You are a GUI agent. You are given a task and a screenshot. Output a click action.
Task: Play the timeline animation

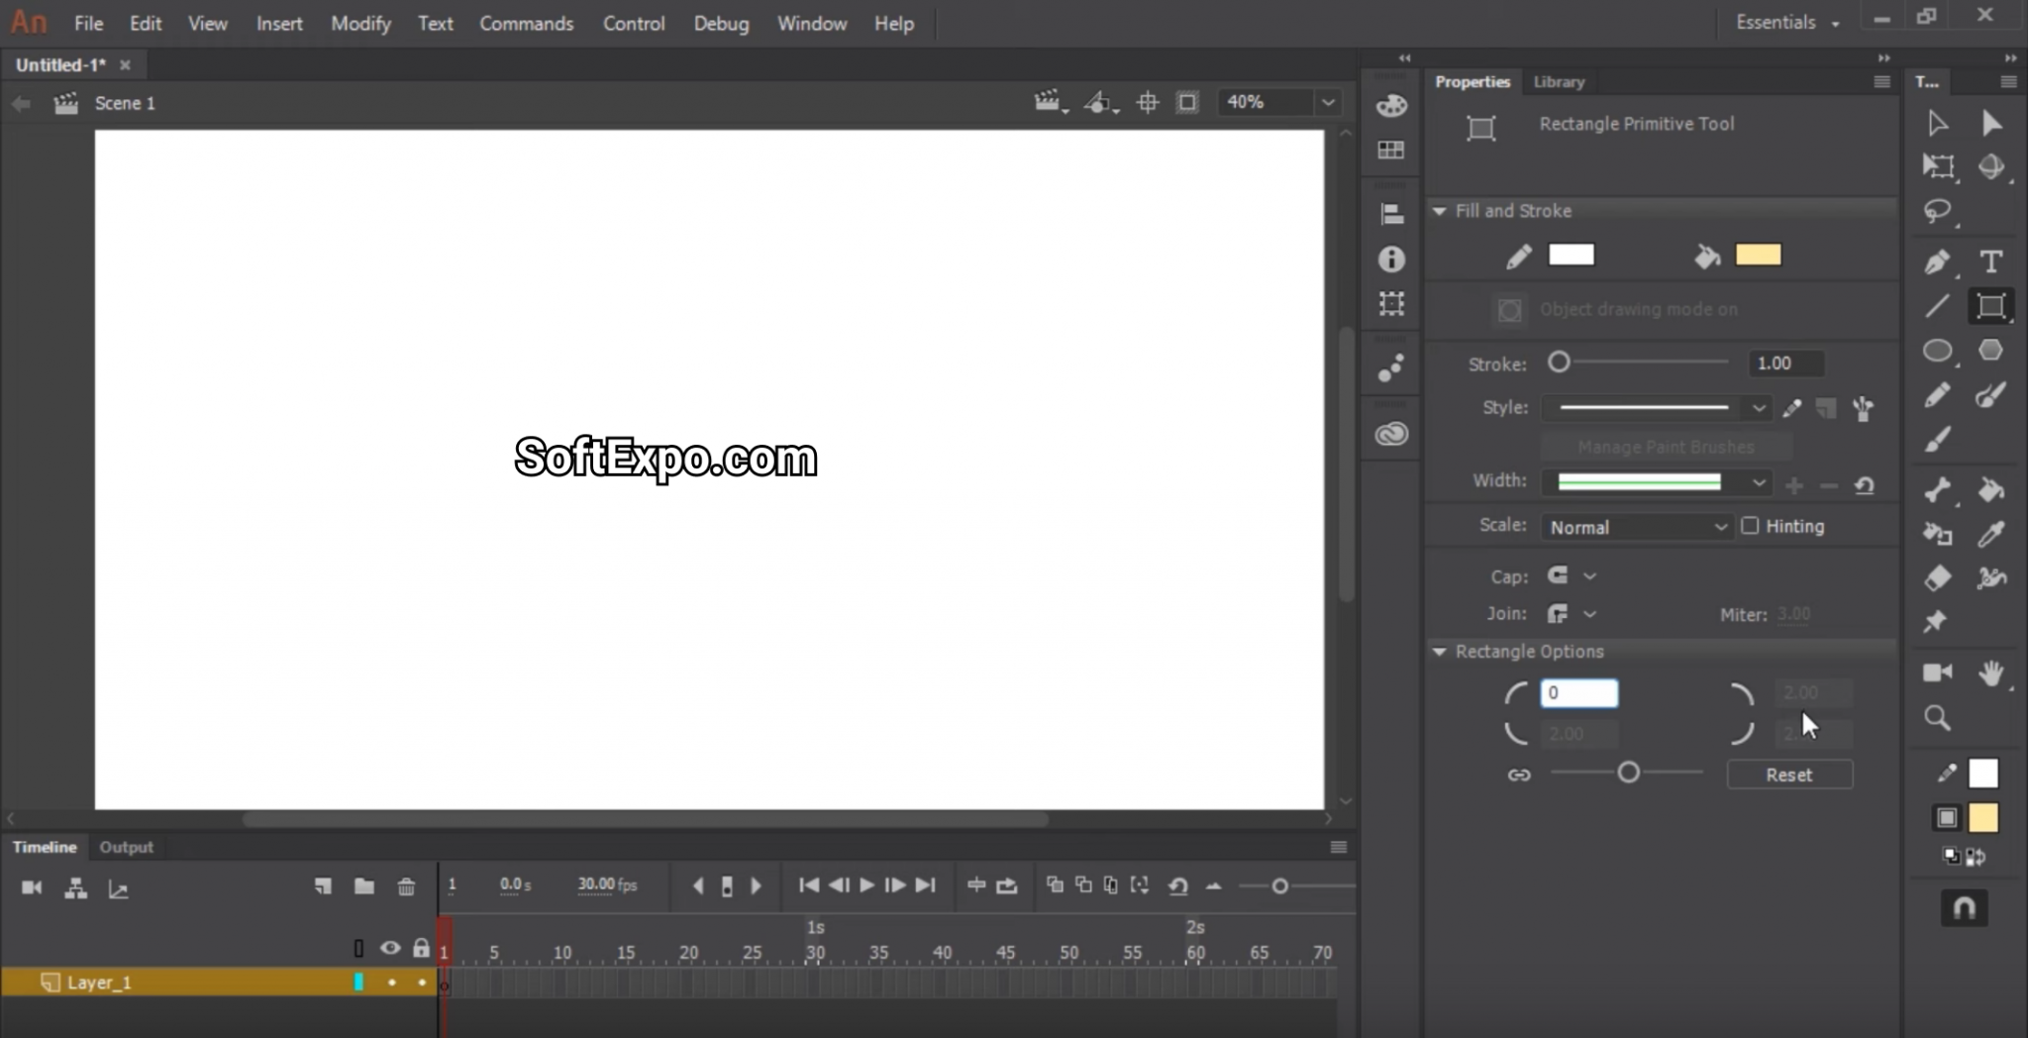coord(866,885)
